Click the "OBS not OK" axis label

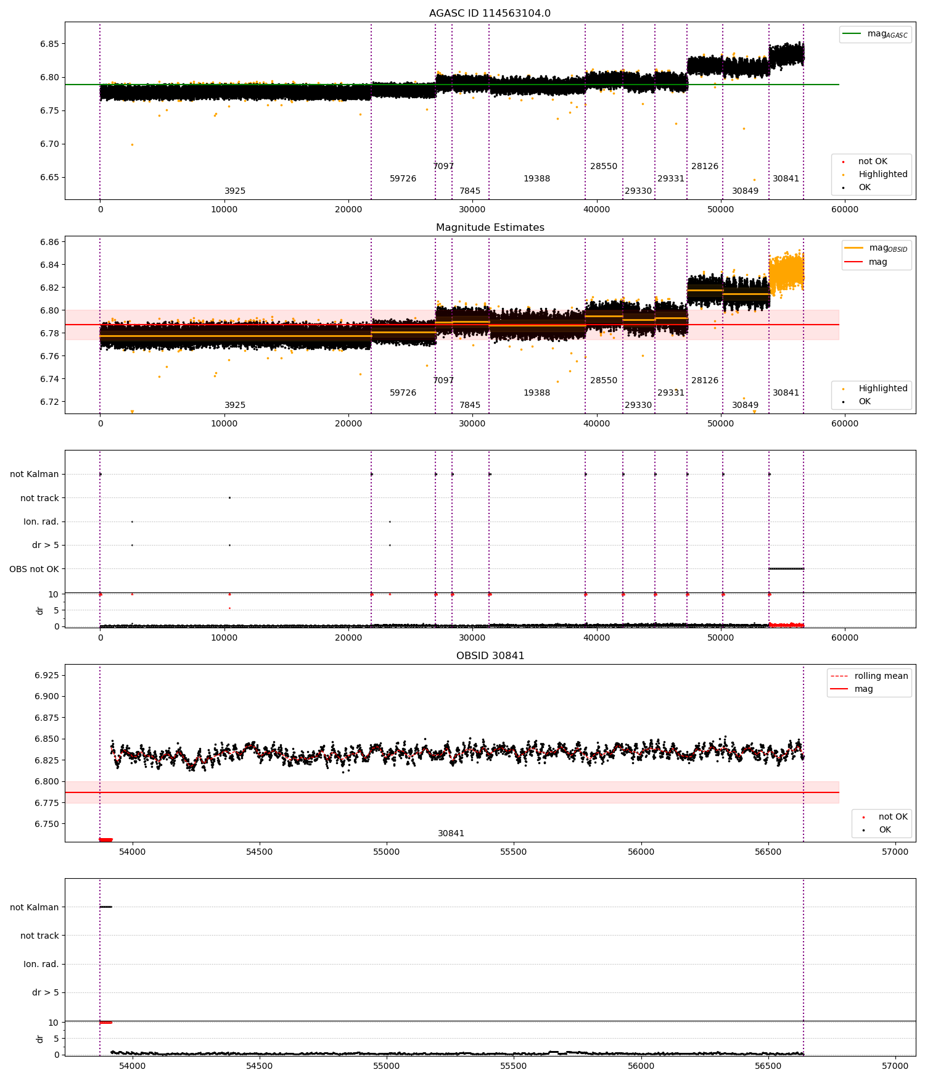click(x=34, y=570)
